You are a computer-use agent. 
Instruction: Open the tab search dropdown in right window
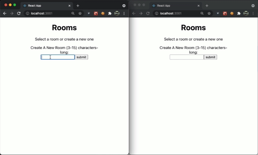pyautogui.click(x=253, y=6)
